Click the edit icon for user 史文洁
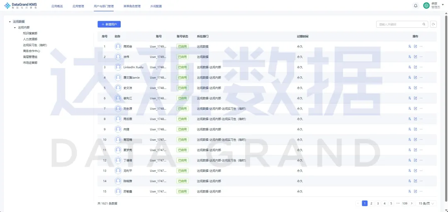This screenshot has height=212, width=448. coord(415,88)
